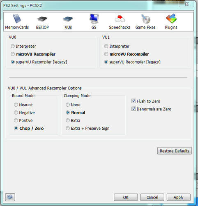Open the GS monitor icon
The image size is (198, 206).
coord(94,19)
